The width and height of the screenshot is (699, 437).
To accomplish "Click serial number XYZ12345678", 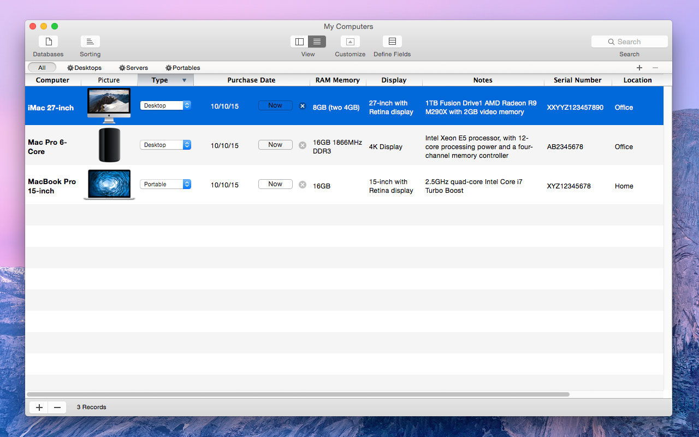I will [568, 186].
